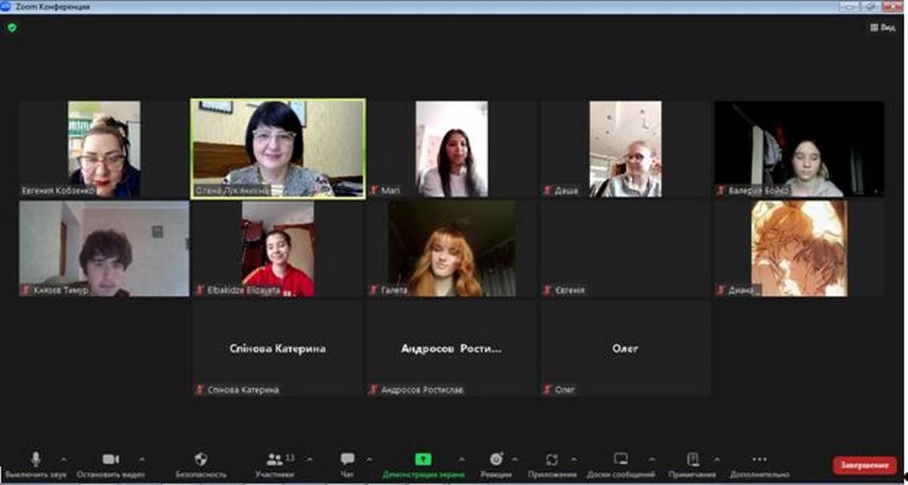This screenshot has height=485, width=908.
Task: Expand arrow next to Доски сообщений
Action: click(652, 459)
